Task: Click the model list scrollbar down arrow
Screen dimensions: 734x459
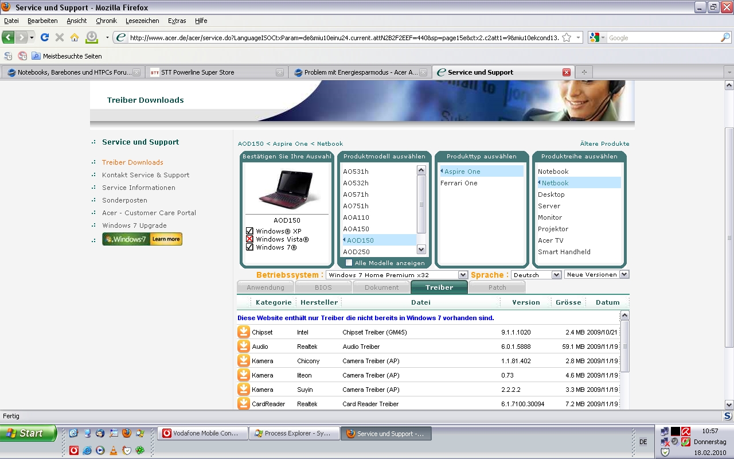Action: click(x=421, y=250)
